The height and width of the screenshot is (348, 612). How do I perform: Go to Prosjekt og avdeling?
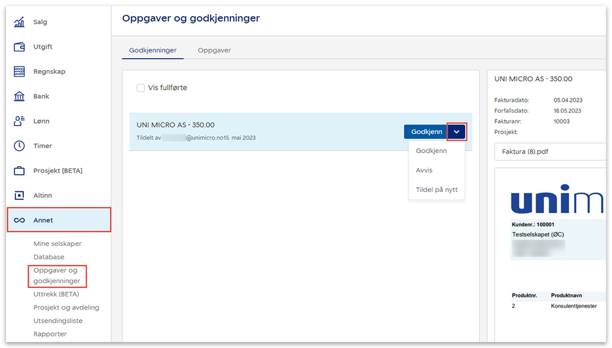point(66,307)
